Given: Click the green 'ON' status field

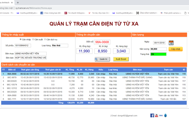Looking at the screenshot, I should [x=158, y=54].
